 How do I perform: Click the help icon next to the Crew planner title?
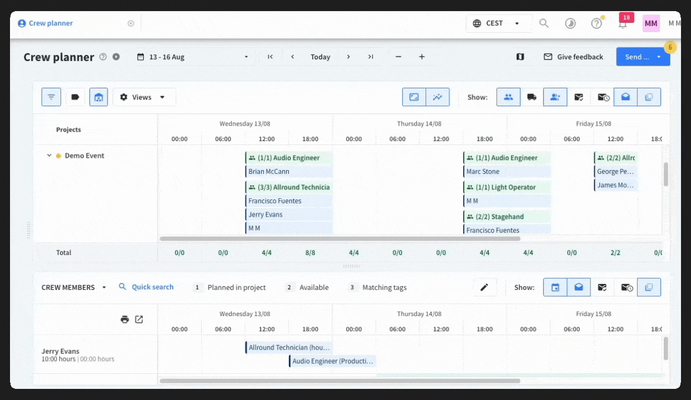pyautogui.click(x=103, y=57)
